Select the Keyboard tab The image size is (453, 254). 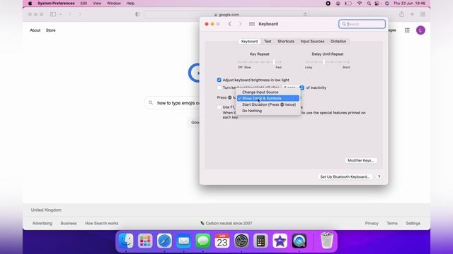click(249, 42)
